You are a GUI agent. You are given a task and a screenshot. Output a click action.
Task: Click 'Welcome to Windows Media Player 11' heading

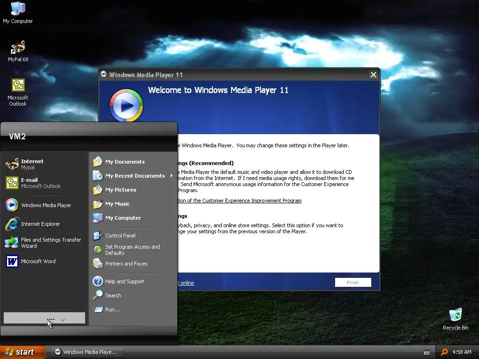coord(218,90)
